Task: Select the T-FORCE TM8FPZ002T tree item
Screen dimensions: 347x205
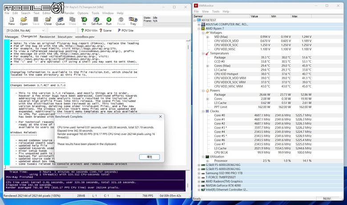Action: [221, 177]
